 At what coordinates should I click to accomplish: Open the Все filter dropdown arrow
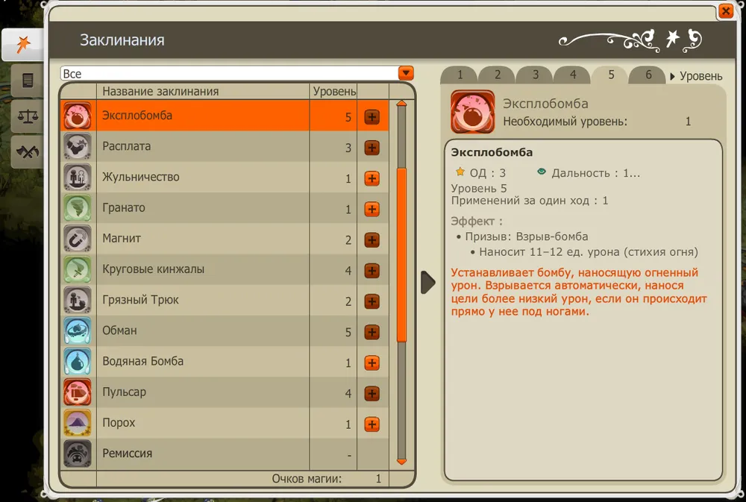coord(406,73)
